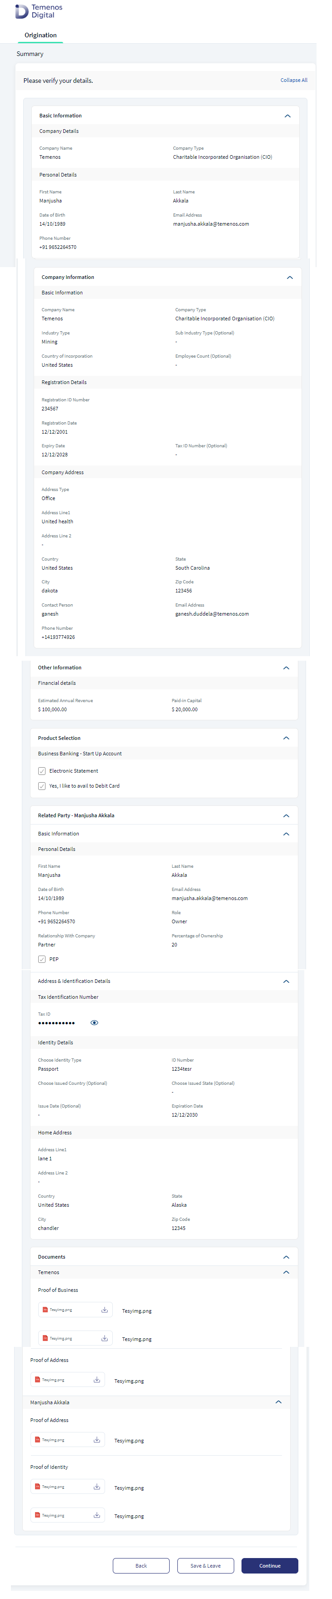
Task: Click the Summary heading
Action: [x=30, y=54]
